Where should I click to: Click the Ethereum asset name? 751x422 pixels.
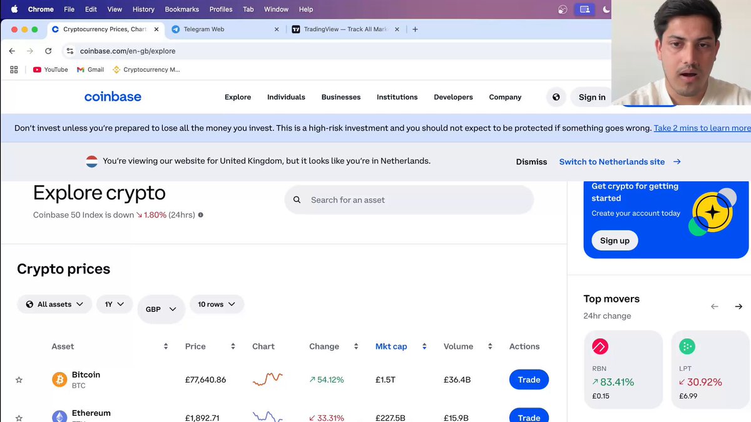[x=91, y=413]
